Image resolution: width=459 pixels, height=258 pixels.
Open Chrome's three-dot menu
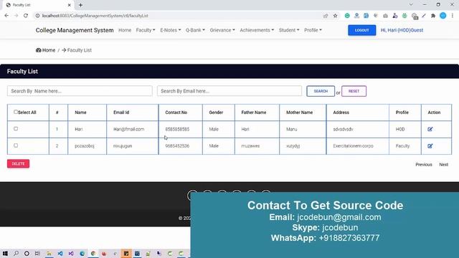click(x=453, y=16)
